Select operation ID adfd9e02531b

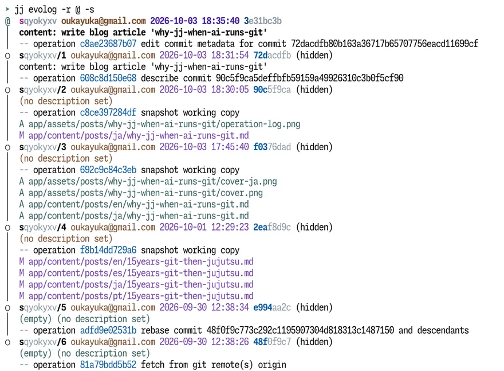108,330
